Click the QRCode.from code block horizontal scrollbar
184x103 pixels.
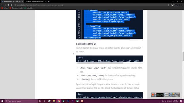point(100,63)
